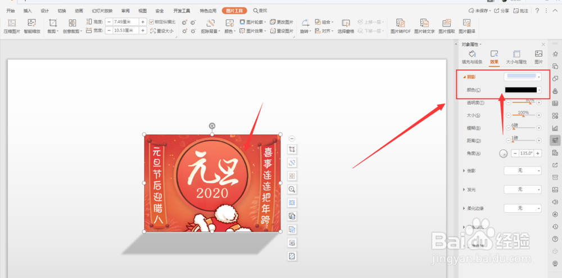Open the 对齐 align dropdown
The width and height of the screenshot is (562, 278).
[x=324, y=31]
